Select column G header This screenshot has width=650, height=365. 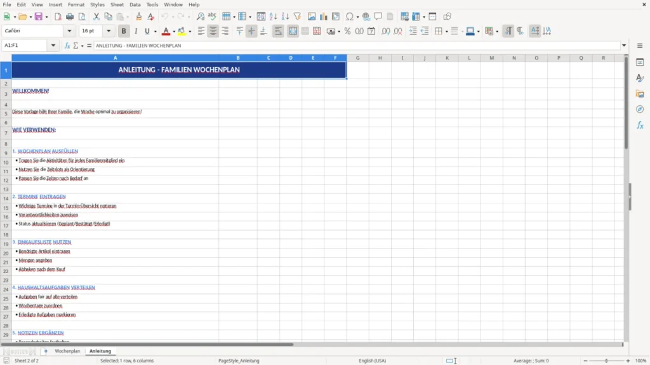(x=358, y=58)
